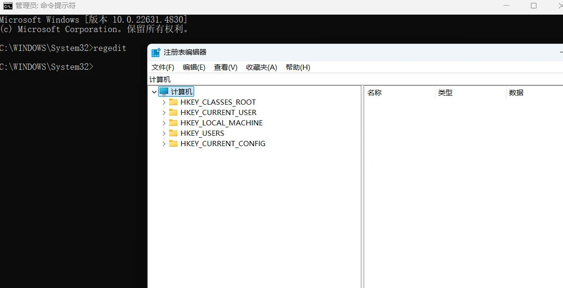
Task: Click the HKEY_CLASSES_ROOT folder icon
Action: pos(173,102)
